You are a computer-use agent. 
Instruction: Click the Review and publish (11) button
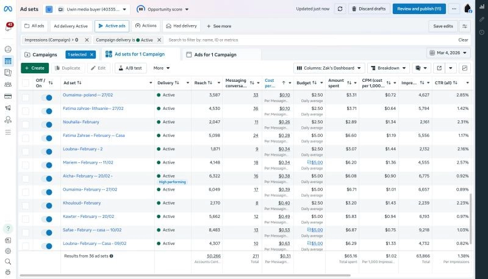pos(419,9)
